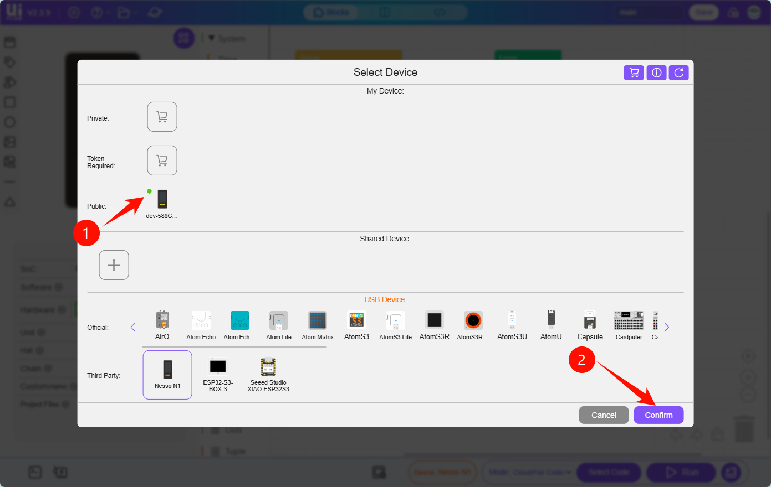Select the public dev-588C device
Viewport: 771px width, 487px height.
(x=162, y=203)
